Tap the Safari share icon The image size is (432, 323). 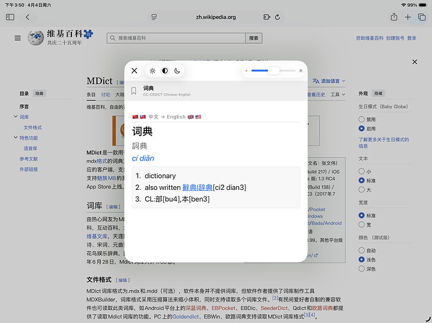tap(394, 17)
